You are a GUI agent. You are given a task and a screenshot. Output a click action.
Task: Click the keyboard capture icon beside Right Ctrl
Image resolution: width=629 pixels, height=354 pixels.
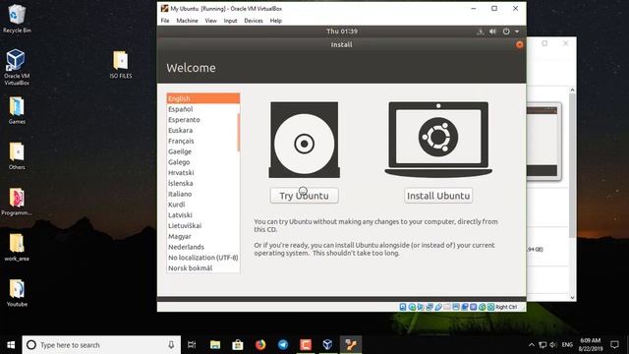pos(490,307)
